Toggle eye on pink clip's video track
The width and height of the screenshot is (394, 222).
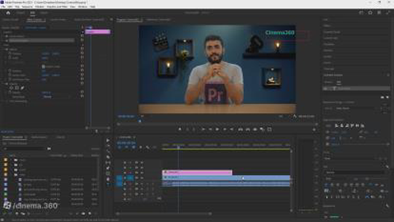(137, 173)
